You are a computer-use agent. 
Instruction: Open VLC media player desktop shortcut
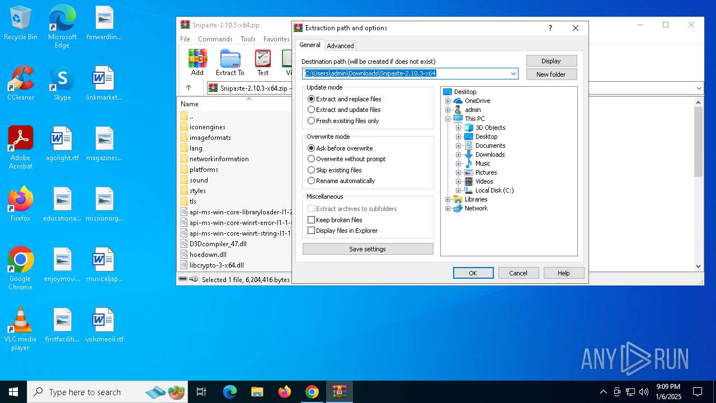click(x=21, y=329)
